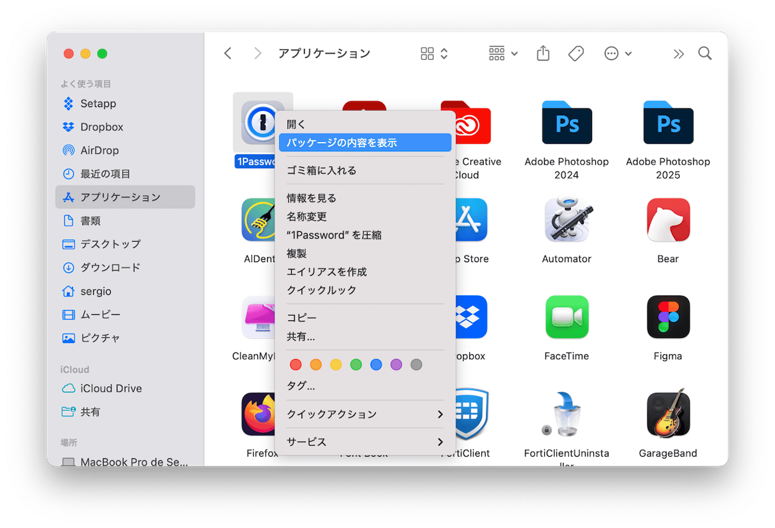Select the FaceTime app icon
775x528 pixels.
(567, 317)
